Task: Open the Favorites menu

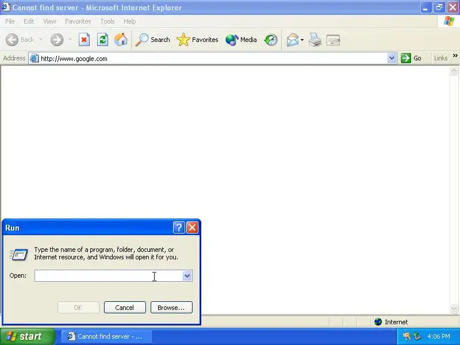Action: pyautogui.click(x=78, y=21)
